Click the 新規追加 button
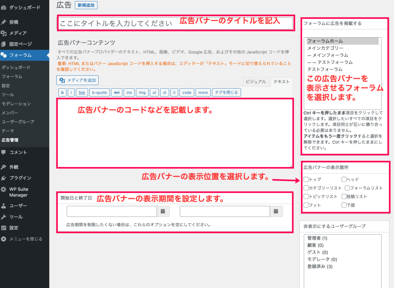The width and height of the screenshot is (394, 288). (86, 5)
